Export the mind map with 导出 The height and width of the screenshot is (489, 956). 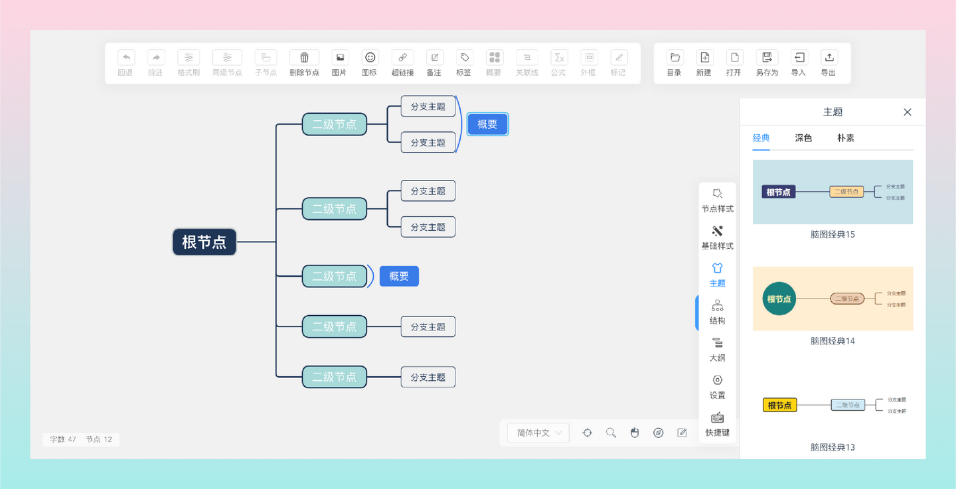829,63
